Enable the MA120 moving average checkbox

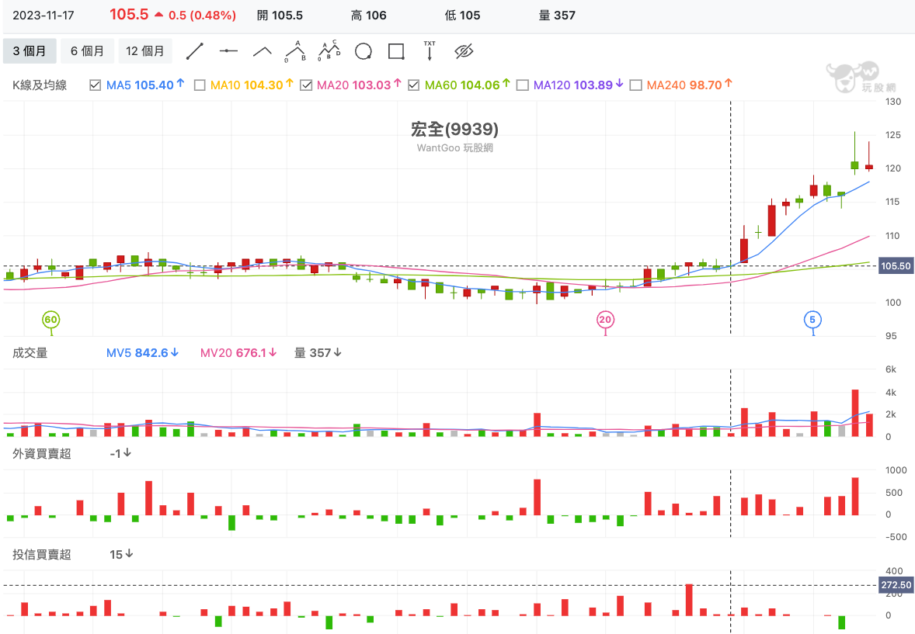(523, 85)
